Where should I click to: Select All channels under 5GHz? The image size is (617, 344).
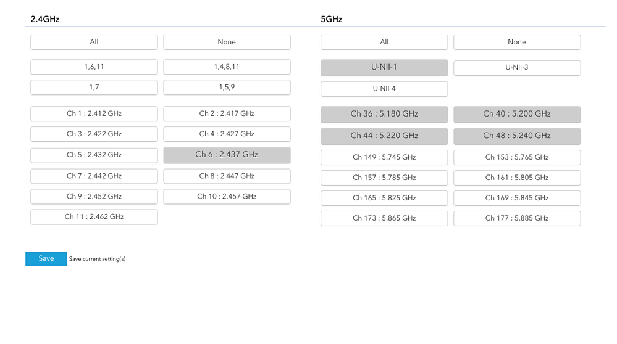pos(384,42)
